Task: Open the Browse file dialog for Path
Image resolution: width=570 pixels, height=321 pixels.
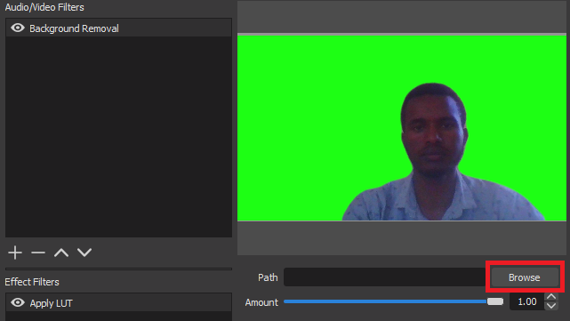Action: pyautogui.click(x=524, y=277)
